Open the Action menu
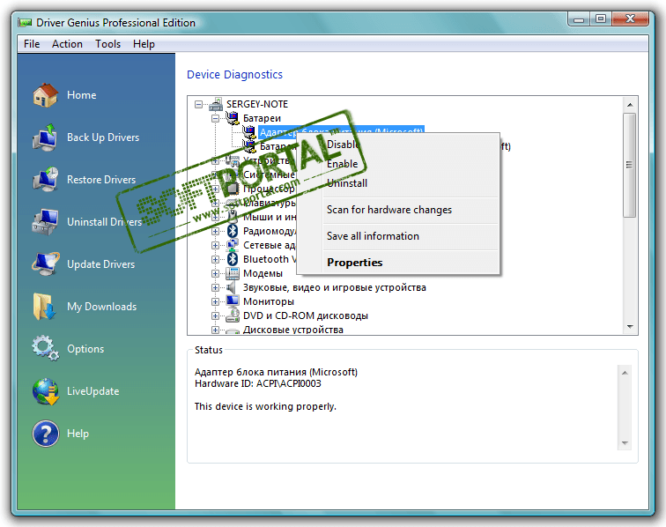The height and width of the screenshot is (527, 666). pyautogui.click(x=67, y=44)
